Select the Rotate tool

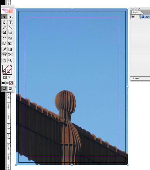[x=4, y=38]
